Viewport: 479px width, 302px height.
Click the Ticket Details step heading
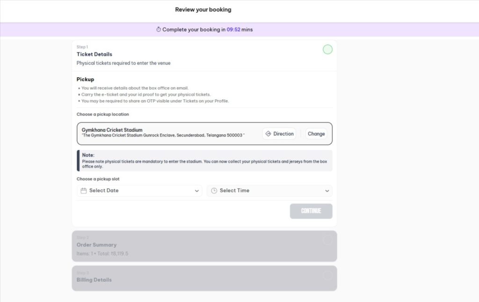tap(94, 54)
